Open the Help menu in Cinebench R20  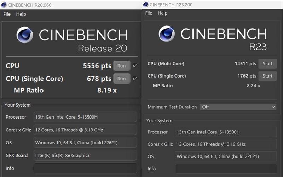[x=21, y=14]
